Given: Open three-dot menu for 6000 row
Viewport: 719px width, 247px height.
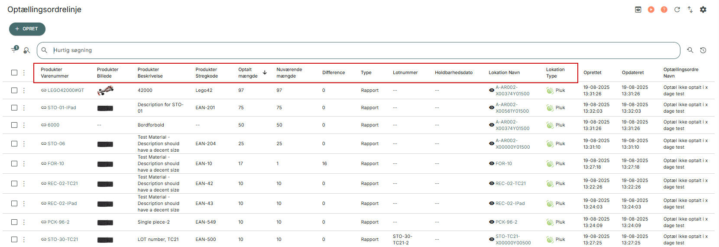Looking at the screenshot, I should click(24, 125).
